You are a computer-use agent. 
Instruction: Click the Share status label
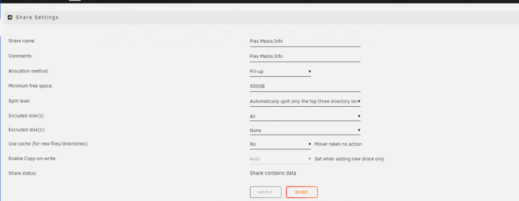pos(22,173)
